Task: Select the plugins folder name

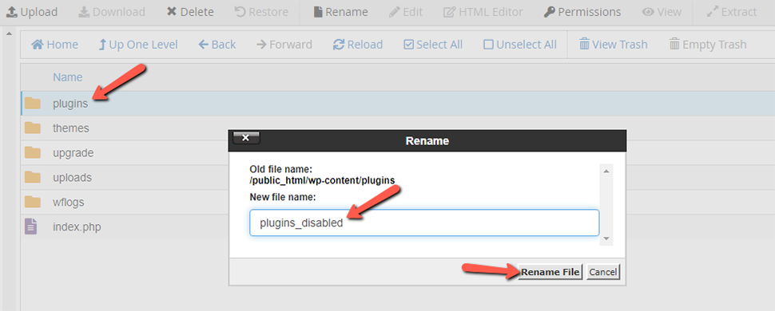Action: click(x=70, y=104)
